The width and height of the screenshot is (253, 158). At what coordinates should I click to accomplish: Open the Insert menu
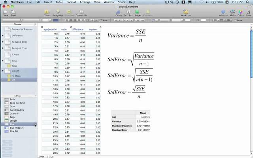point(48,2)
